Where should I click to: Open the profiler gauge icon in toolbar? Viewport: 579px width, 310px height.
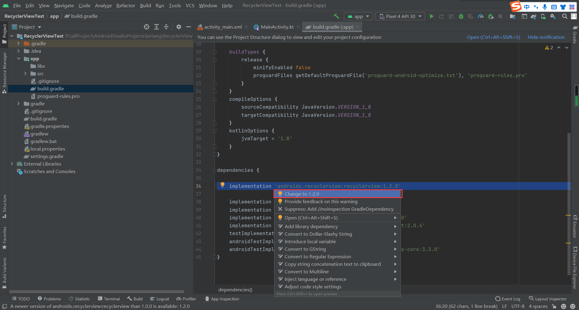point(481,16)
